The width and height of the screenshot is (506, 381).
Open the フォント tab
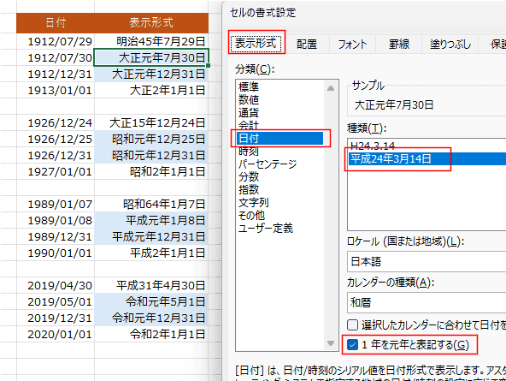pos(352,44)
